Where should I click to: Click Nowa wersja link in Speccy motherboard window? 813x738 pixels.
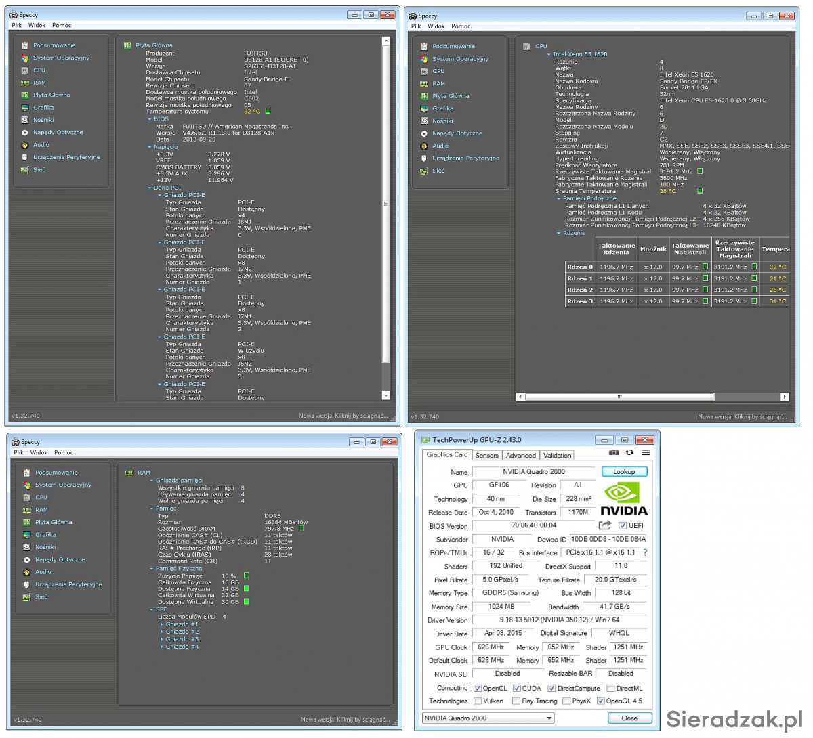coord(343,416)
